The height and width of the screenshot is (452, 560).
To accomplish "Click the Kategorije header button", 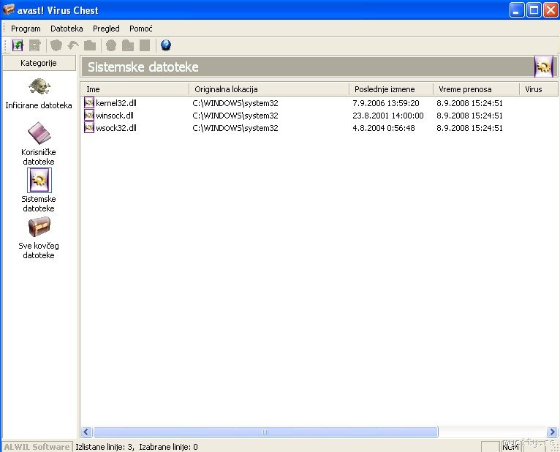I will (39, 63).
